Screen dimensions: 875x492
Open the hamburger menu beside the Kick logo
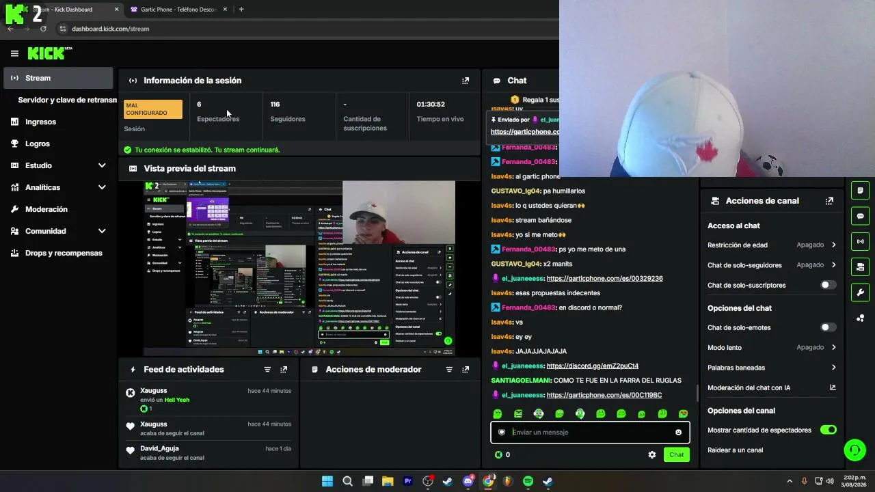[x=14, y=53]
